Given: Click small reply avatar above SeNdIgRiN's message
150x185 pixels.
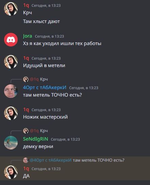Looking at the screenshot, I should [26, 131].
